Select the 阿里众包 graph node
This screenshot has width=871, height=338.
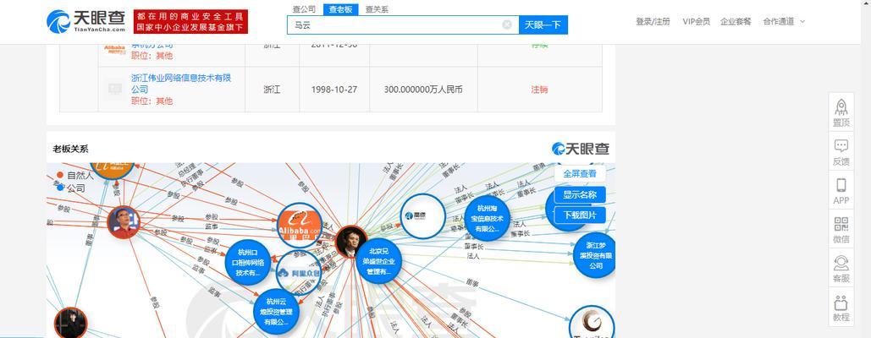299,272
